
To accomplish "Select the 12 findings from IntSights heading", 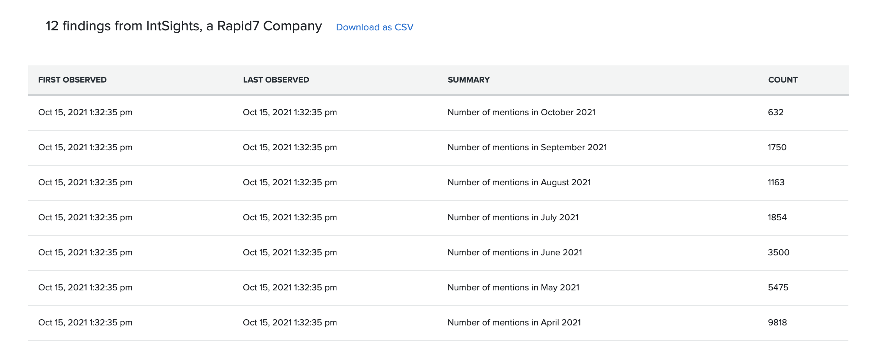I will [x=184, y=26].
